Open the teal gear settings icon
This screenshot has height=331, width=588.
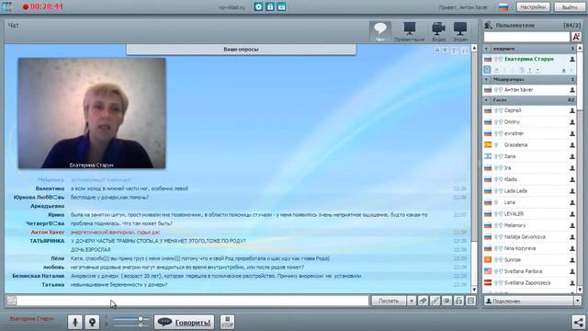258,6
